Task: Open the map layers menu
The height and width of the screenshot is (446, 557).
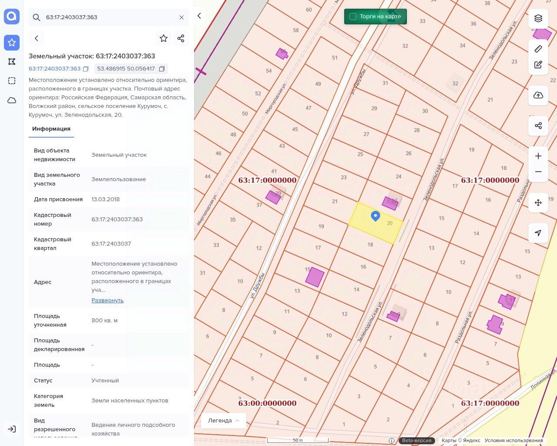Action: coord(538,18)
